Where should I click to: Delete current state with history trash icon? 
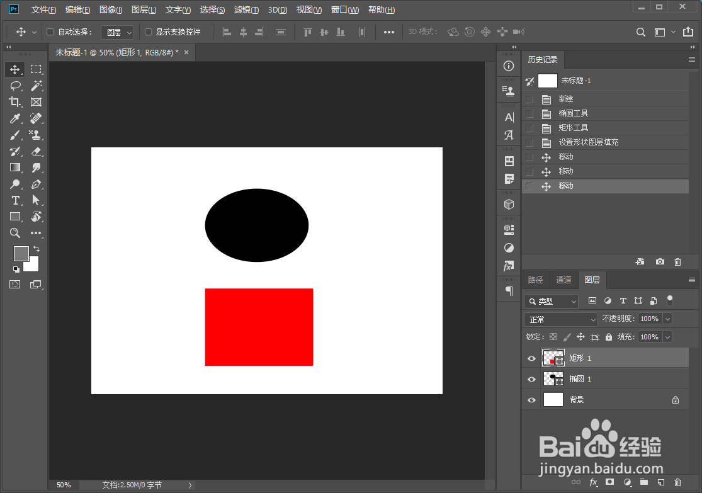click(x=678, y=262)
